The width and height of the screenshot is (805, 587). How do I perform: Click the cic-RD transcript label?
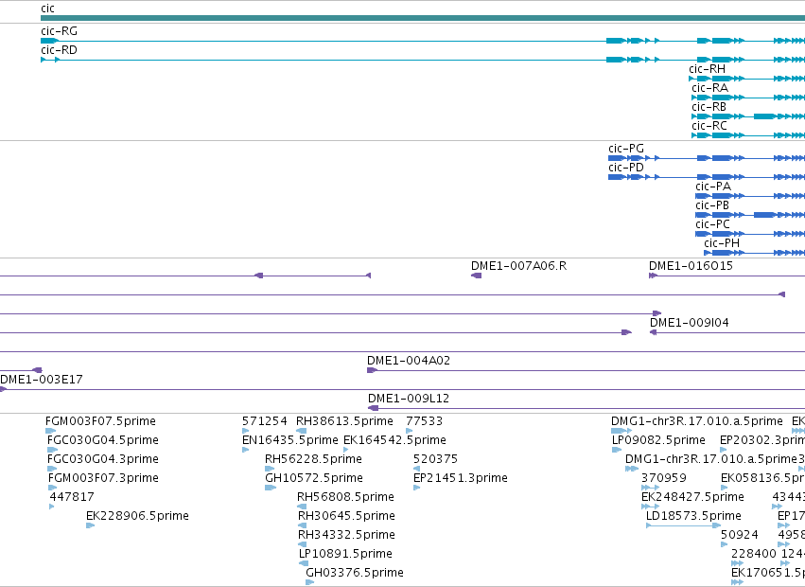coord(59,50)
